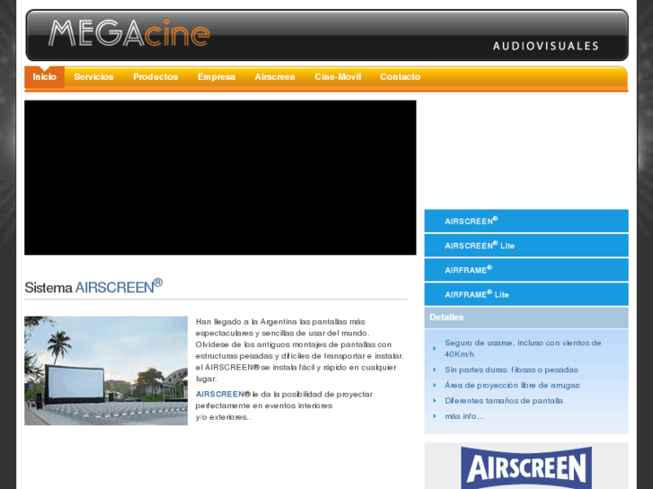Screen dimensions: 653x489
Task: Click arrow bullet beside 'Seguro de usarse'
Action: pos(435,348)
